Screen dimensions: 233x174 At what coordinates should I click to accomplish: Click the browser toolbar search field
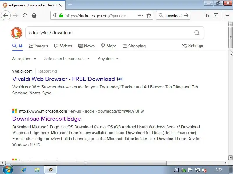pyautogui.click(x=173, y=16)
